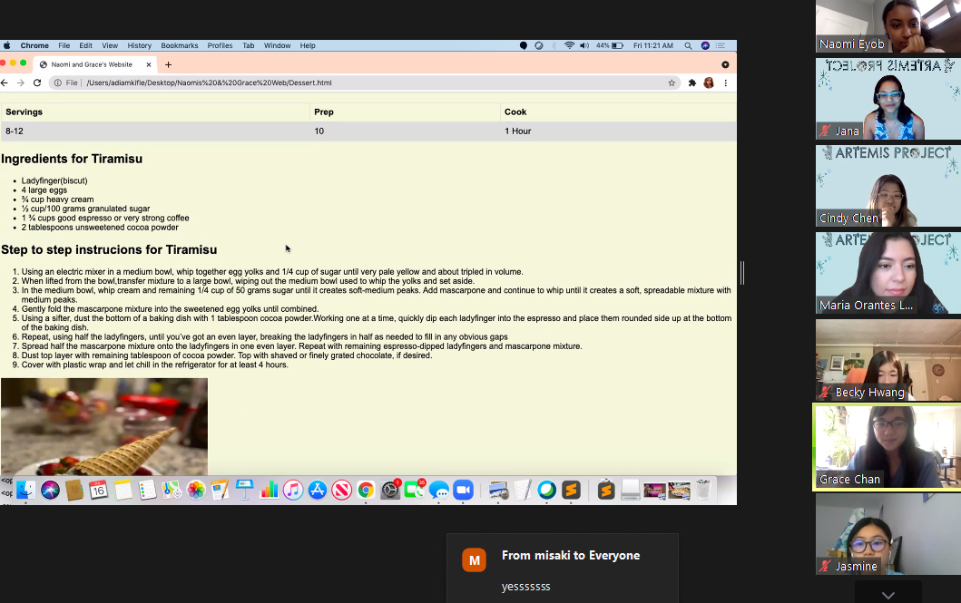Viewport: 961px width, 603px height.
Task: Select Grace Chan's video thumbnail
Action: [x=888, y=448]
